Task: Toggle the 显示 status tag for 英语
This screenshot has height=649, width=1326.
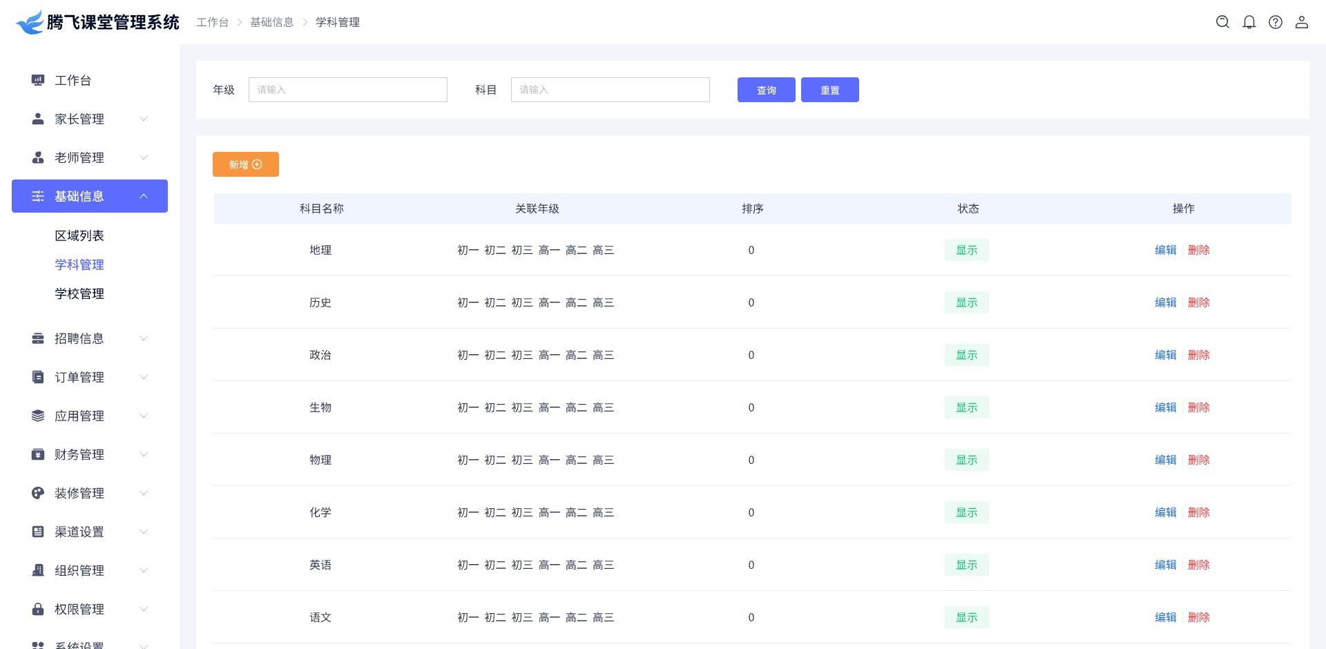Action: coord(966,565)
